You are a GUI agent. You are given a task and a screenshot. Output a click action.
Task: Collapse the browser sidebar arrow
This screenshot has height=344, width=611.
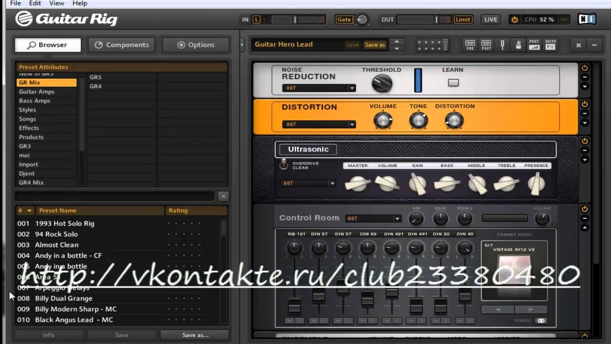point(242,45)
